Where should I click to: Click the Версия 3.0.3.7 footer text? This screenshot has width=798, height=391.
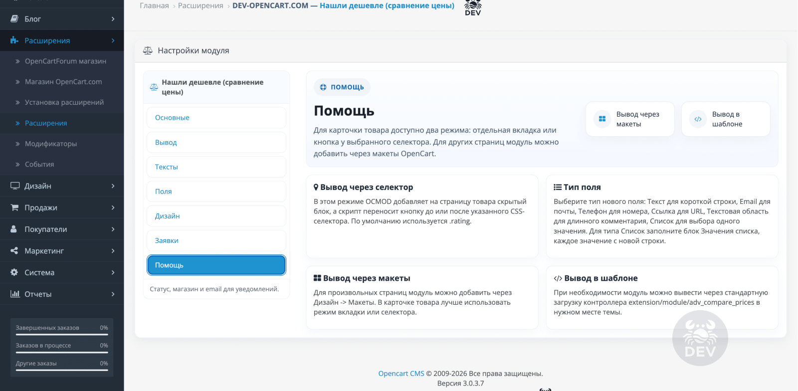click(x=460, y=384)
